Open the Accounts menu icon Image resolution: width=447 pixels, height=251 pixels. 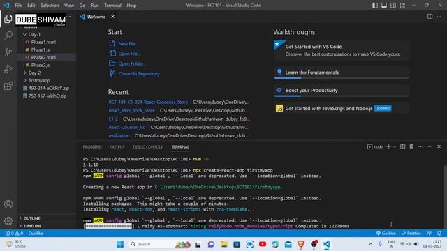(x=8, y=204)
